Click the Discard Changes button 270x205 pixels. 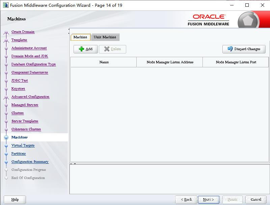point(244,49)
